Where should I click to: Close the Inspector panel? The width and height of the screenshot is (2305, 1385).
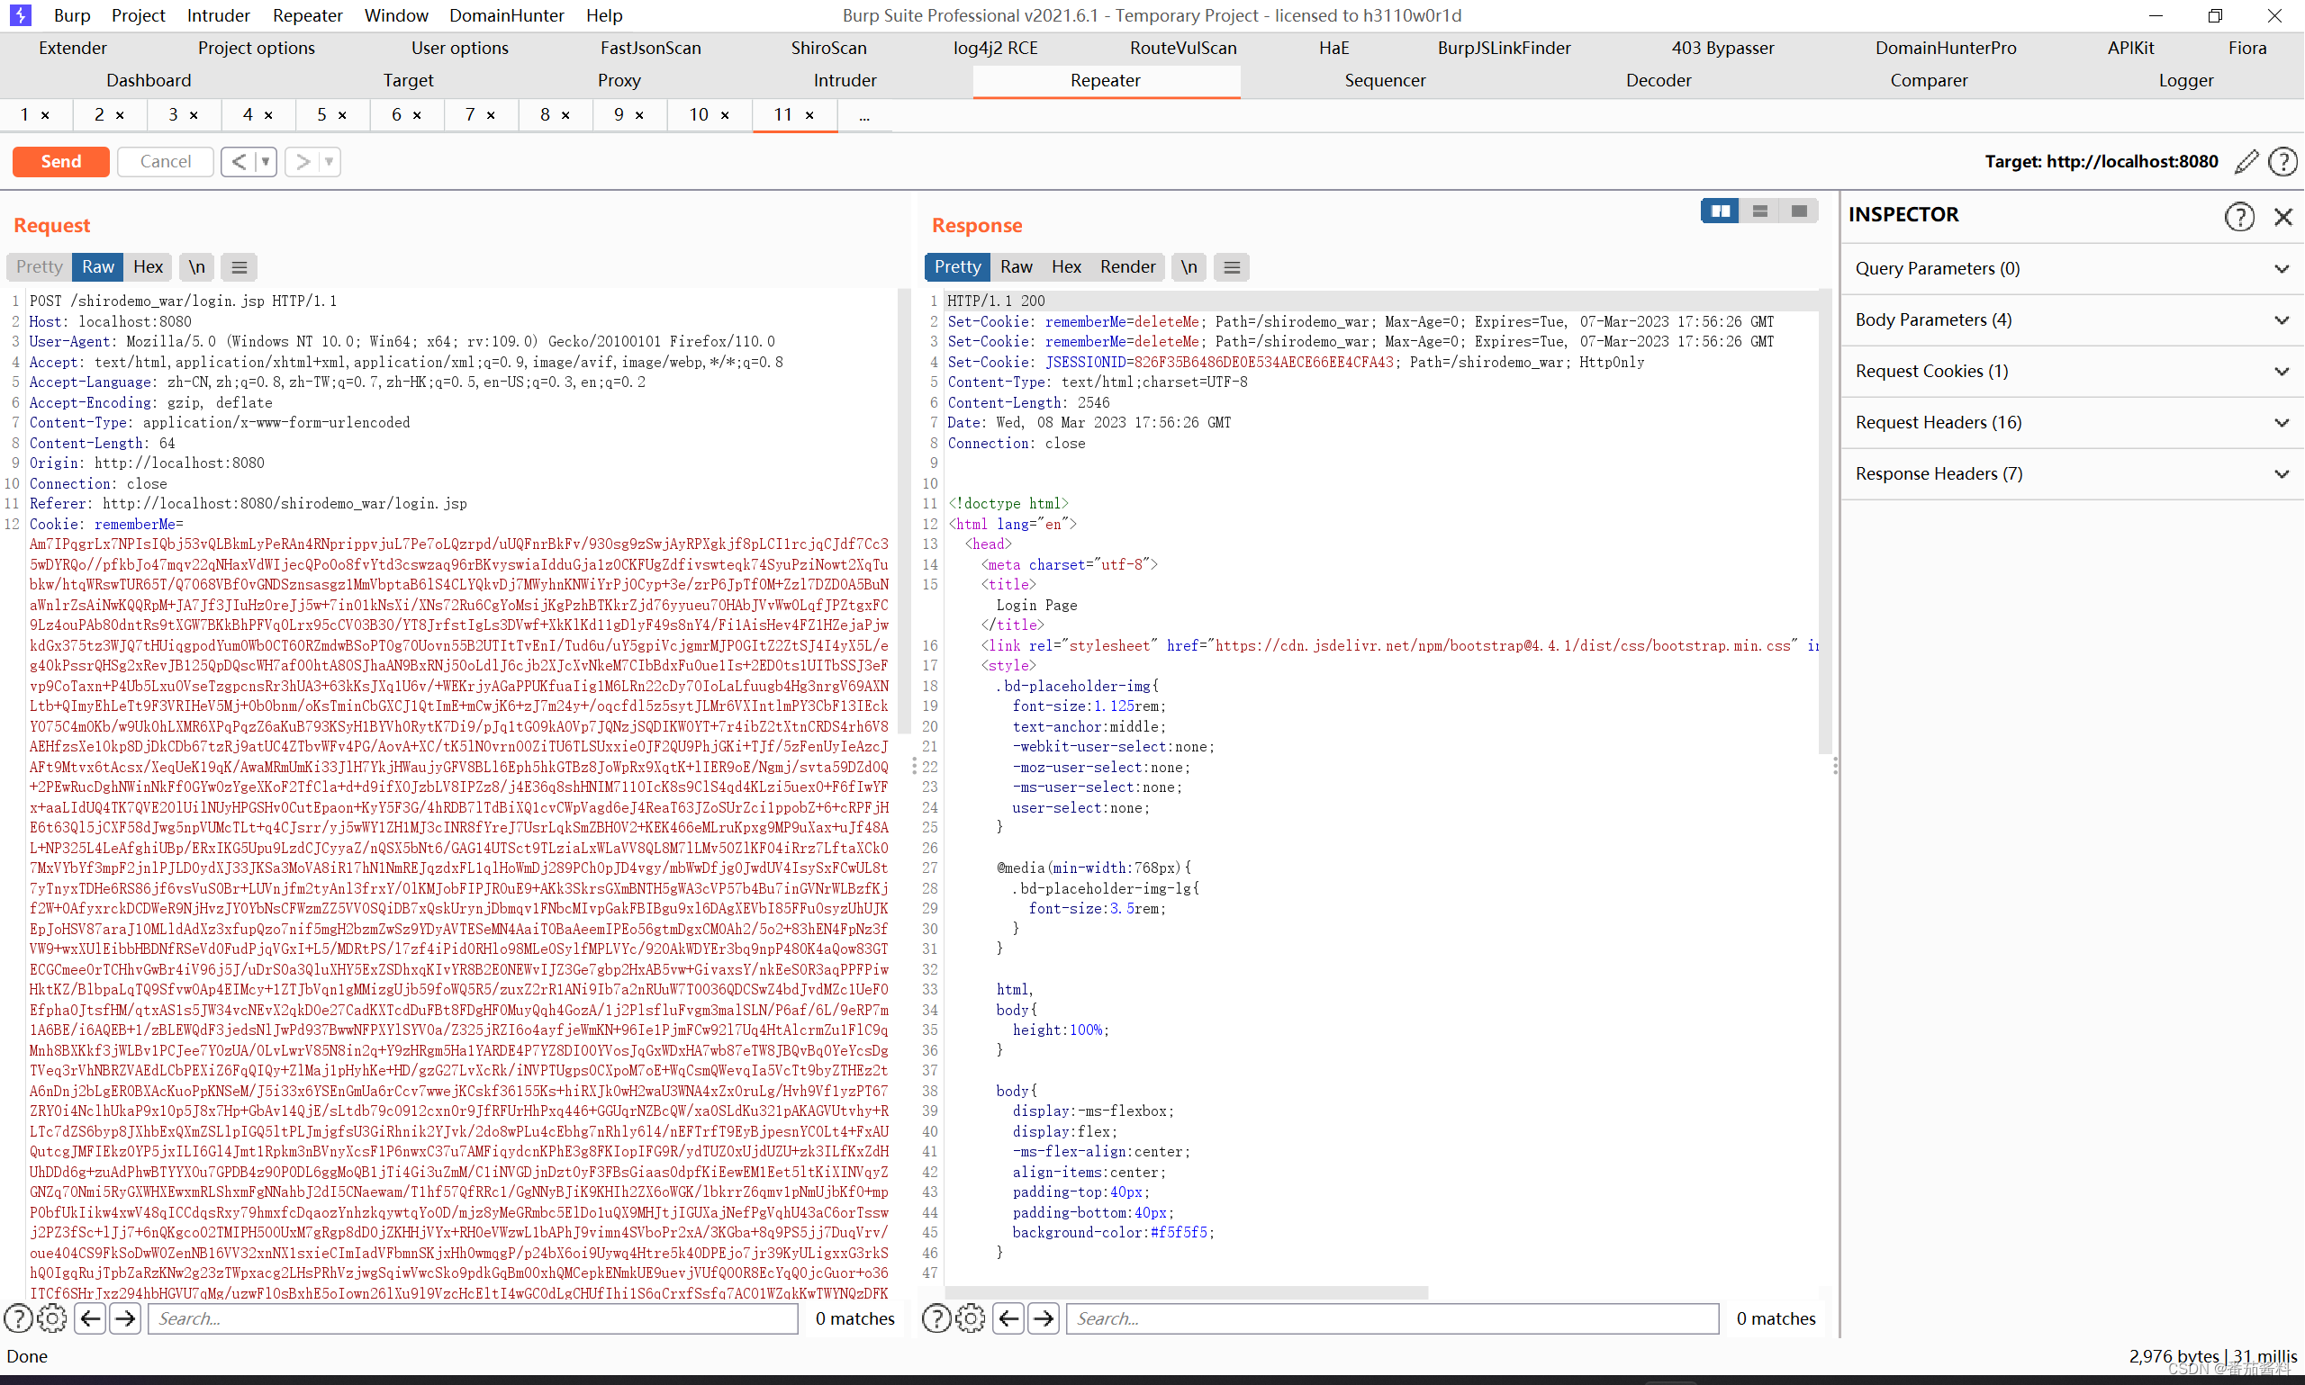(x=2282, y=217)
